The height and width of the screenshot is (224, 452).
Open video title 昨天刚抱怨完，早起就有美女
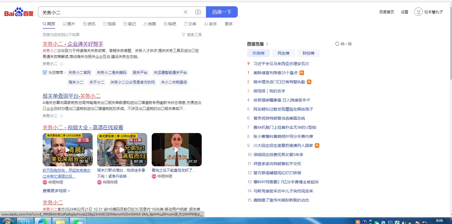[x=66, y=173]
